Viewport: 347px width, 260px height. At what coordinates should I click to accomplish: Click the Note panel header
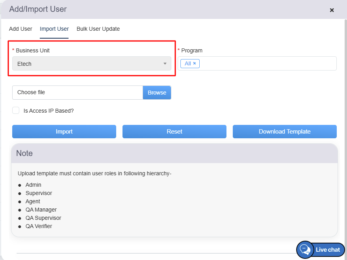point(174,153)
